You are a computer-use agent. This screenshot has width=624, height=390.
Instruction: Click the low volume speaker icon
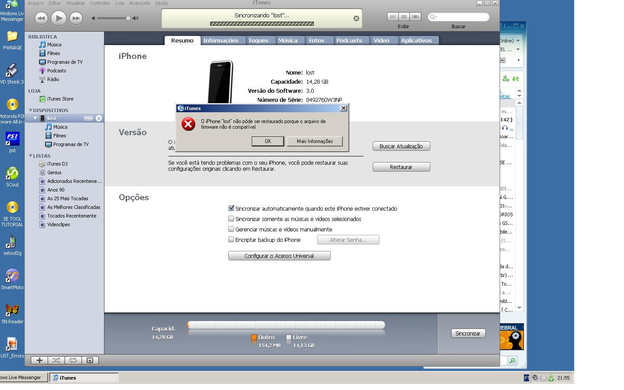(93, 18)
